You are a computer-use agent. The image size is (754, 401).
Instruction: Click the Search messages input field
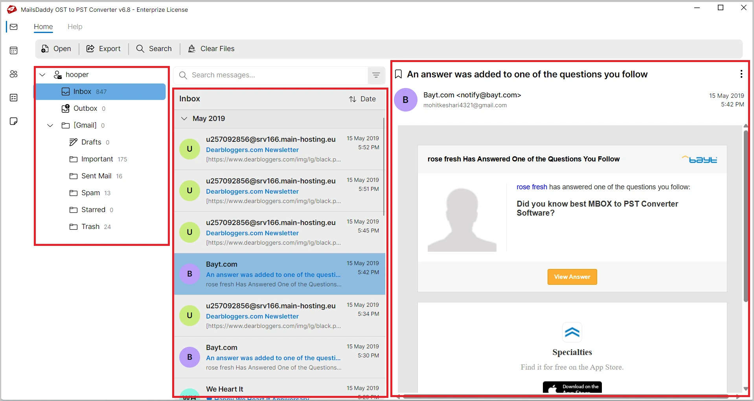click(275, 75)
